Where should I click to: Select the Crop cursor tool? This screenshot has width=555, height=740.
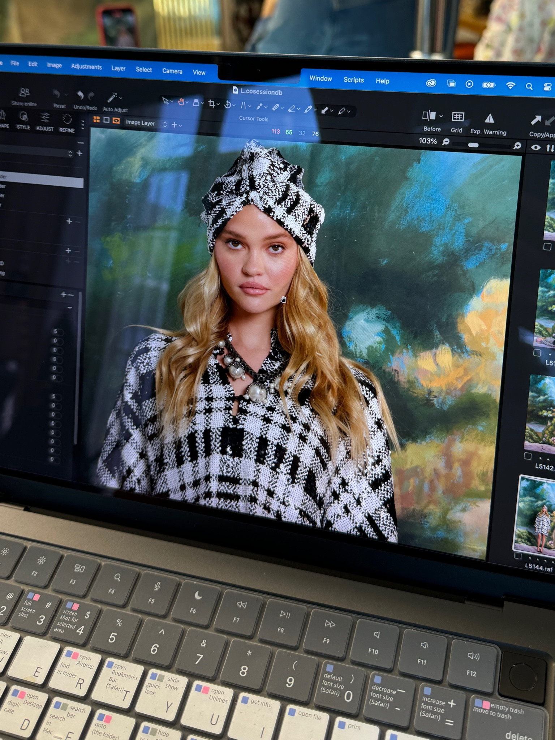212,104
